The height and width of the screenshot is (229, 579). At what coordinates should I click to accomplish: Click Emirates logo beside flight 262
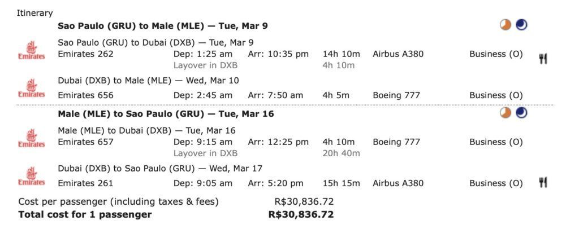point(32,50)
